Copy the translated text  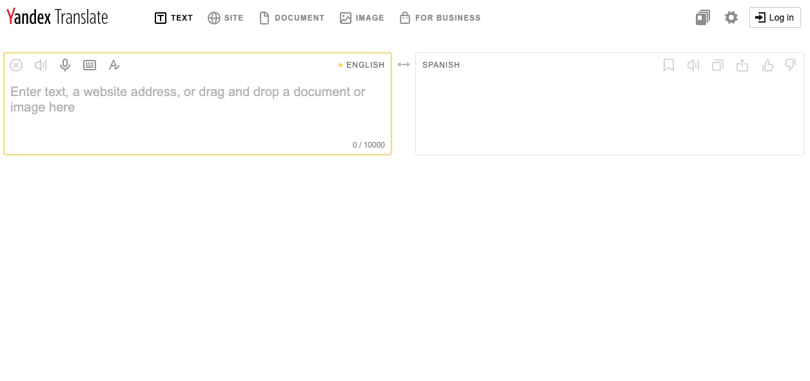[718, 65]
